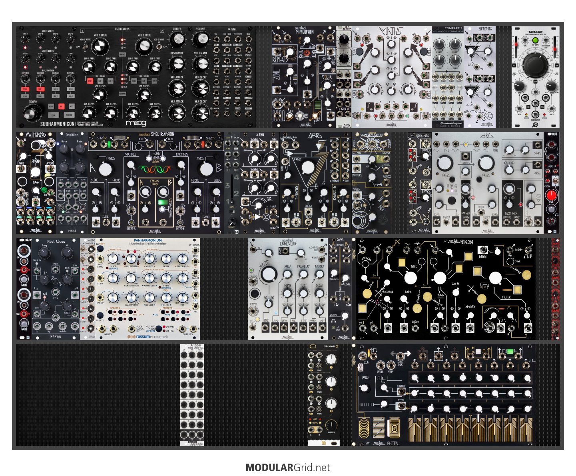Click the 0-CTRL SPEED knob
The width and height of the screenshot is (576, 476).
(x=365, y=388)
